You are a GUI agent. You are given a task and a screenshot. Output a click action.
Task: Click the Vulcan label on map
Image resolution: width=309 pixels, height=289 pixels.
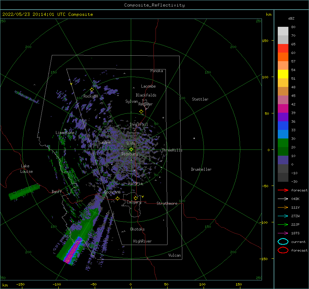click(x=174, y=255)
